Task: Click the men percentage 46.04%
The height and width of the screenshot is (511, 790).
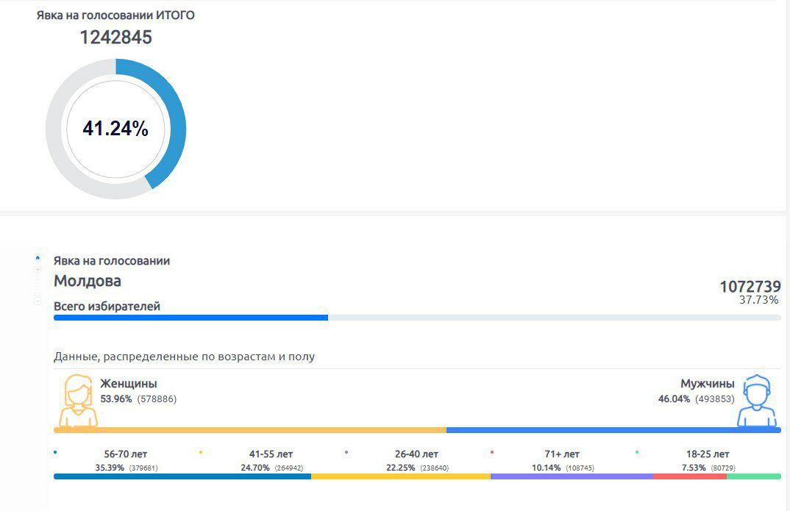Action: point(674,399)
